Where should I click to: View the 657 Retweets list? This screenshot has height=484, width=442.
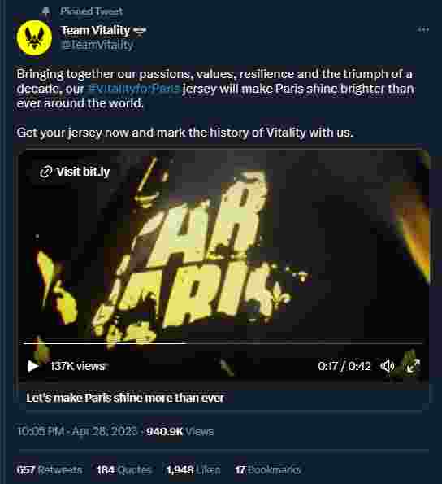[x=50, y=470]
